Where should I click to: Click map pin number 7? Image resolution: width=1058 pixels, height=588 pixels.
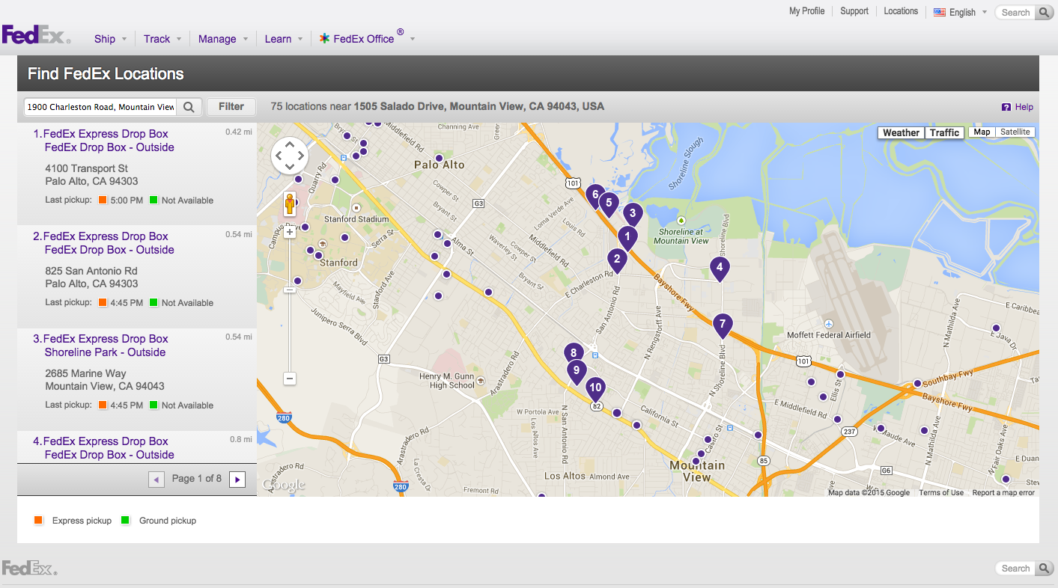point(723,325)
